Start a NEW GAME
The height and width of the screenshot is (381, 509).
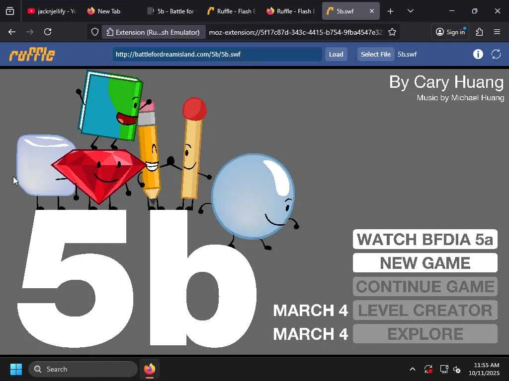pyautogui.click(x=425, y=263)
